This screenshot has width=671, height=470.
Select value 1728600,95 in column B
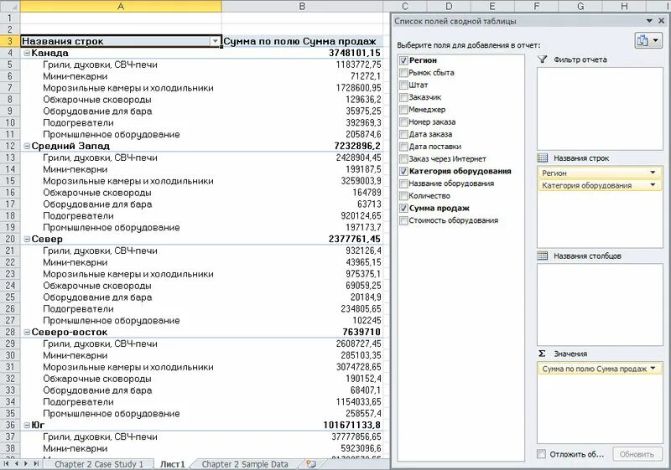[302, 88]
